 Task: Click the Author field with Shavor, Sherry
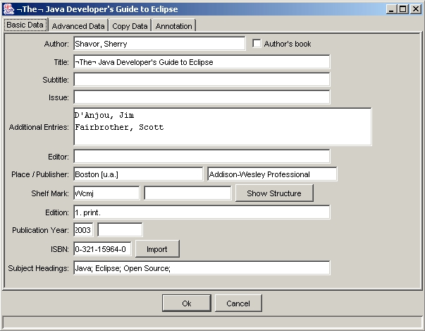coord(159,44)
